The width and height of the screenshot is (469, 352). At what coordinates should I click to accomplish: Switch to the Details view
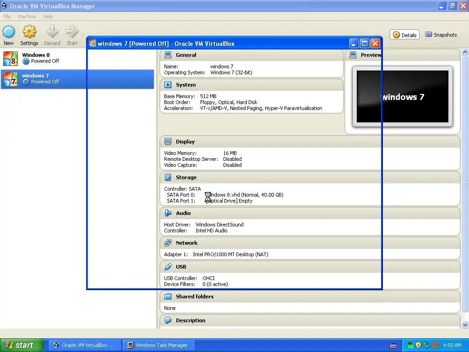click(405, 35)
